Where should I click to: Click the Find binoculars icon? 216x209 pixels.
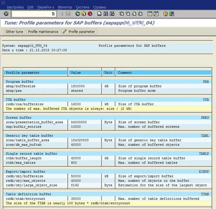pos(106,14)
